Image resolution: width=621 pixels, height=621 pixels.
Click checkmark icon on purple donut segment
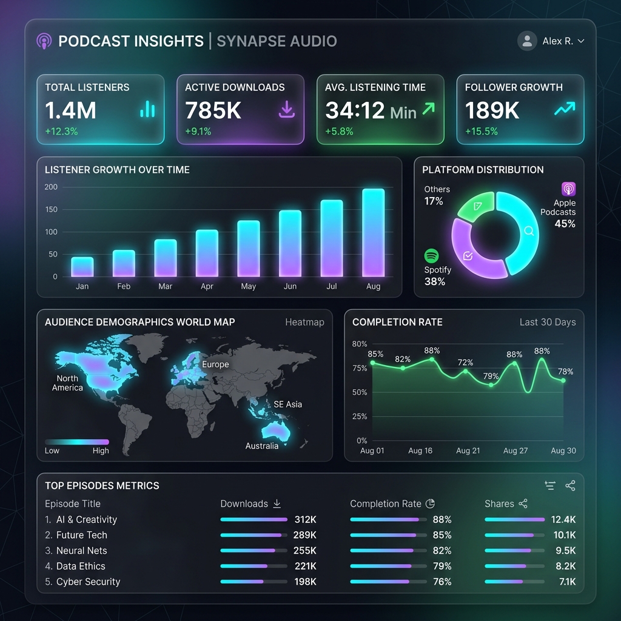pos(468,256)
